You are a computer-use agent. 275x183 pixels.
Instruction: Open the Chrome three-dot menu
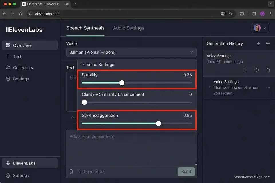click(x=271, y=14)
